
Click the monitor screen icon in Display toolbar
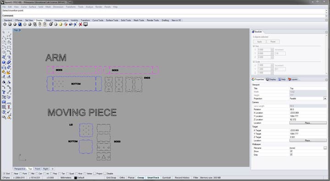(x=85, y=24)
